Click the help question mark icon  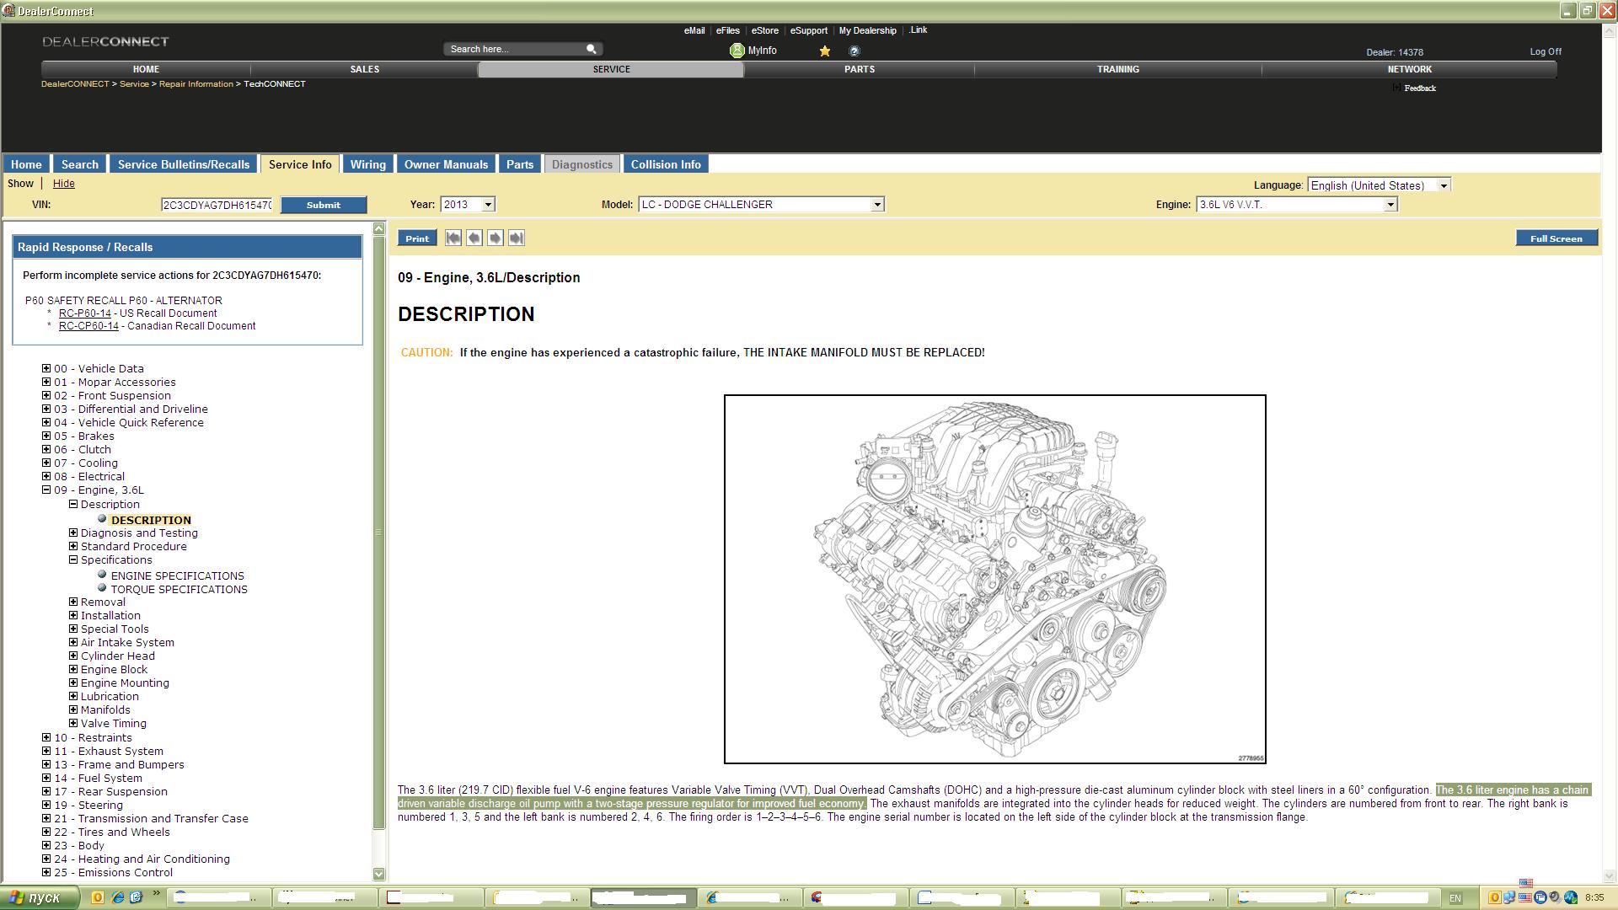855,51
